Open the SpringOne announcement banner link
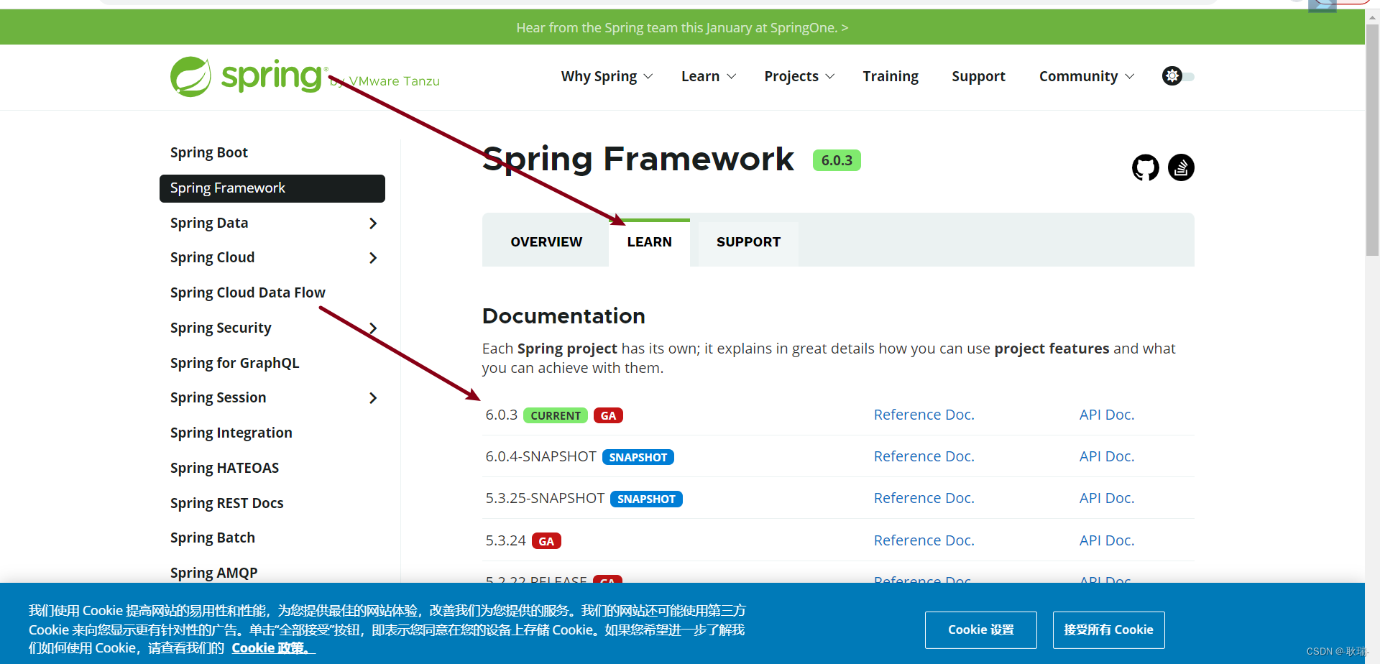 (x=682, y=27)
